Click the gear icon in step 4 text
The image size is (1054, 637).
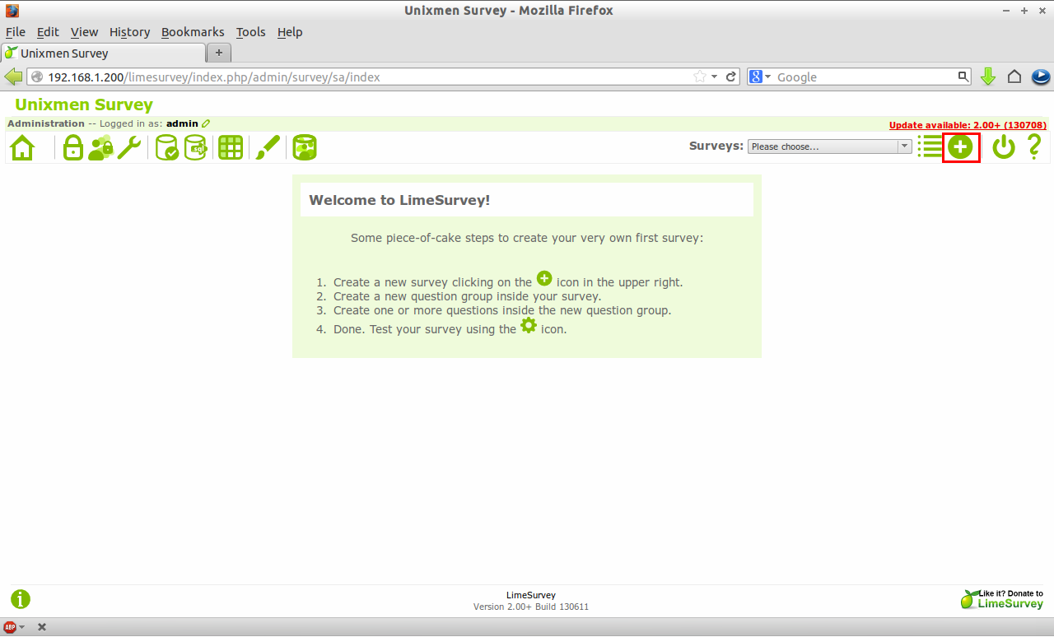[x=529, y=325]
